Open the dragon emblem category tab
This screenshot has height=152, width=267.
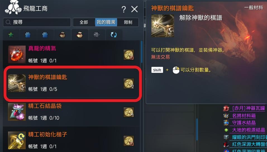(97, 35)
